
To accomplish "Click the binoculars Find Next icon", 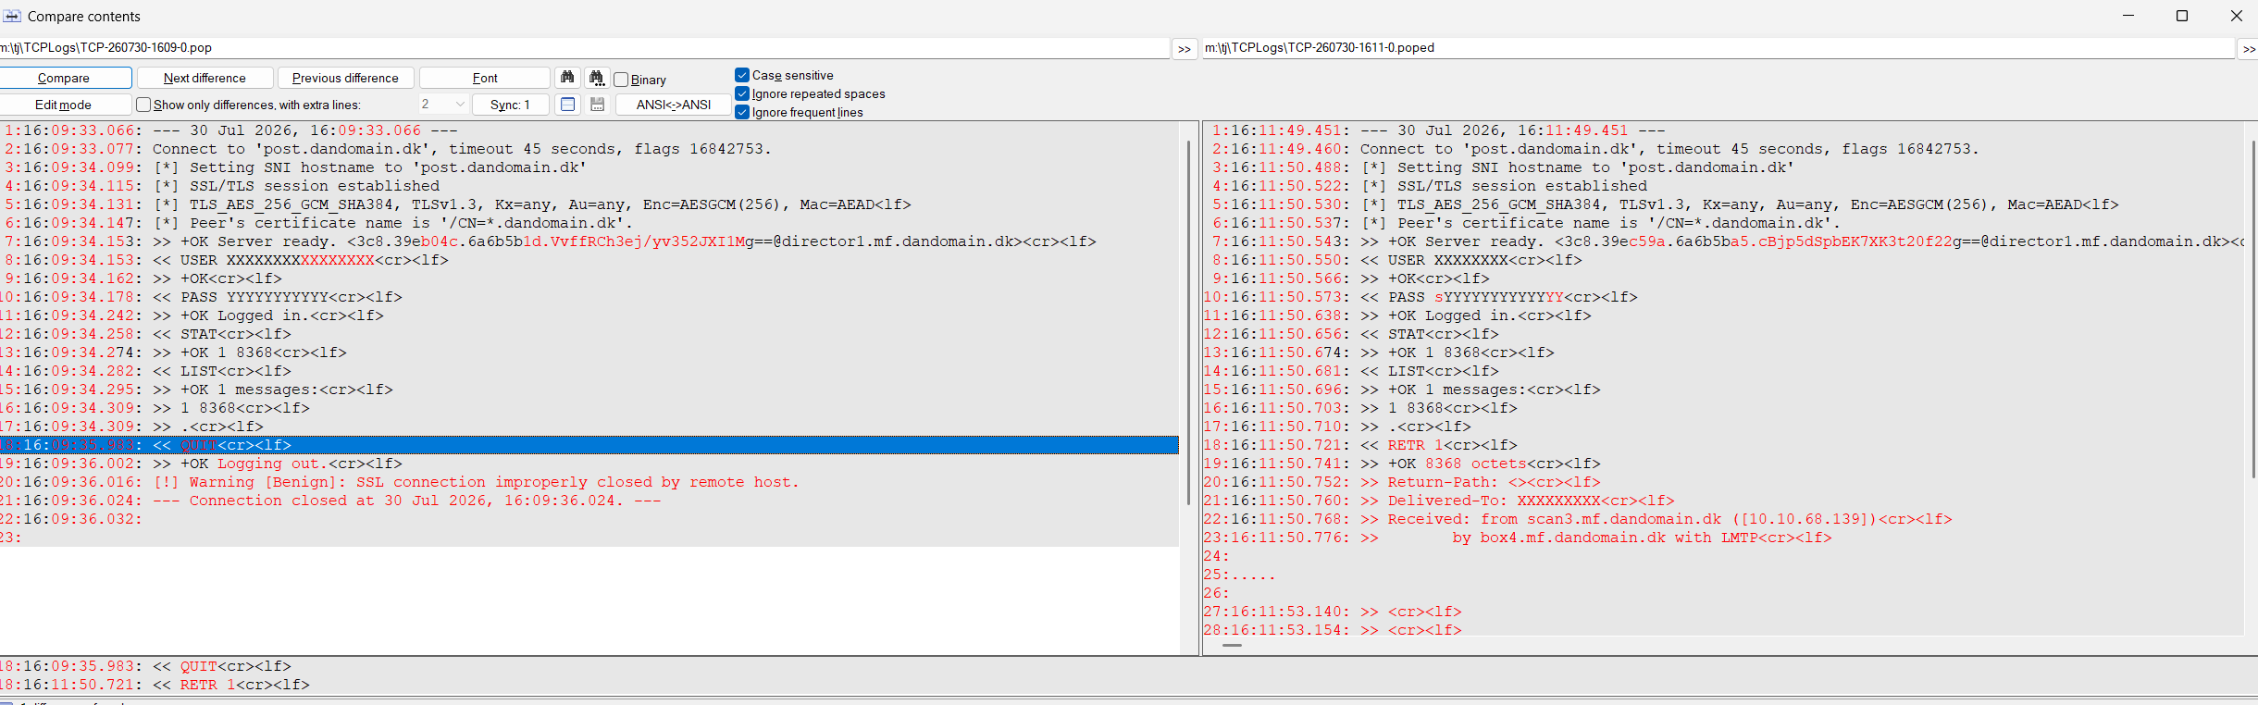I will 597,78.
